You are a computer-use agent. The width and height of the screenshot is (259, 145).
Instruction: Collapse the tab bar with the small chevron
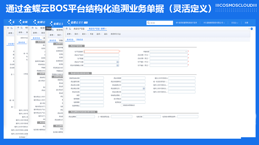[x=249, y=29]
